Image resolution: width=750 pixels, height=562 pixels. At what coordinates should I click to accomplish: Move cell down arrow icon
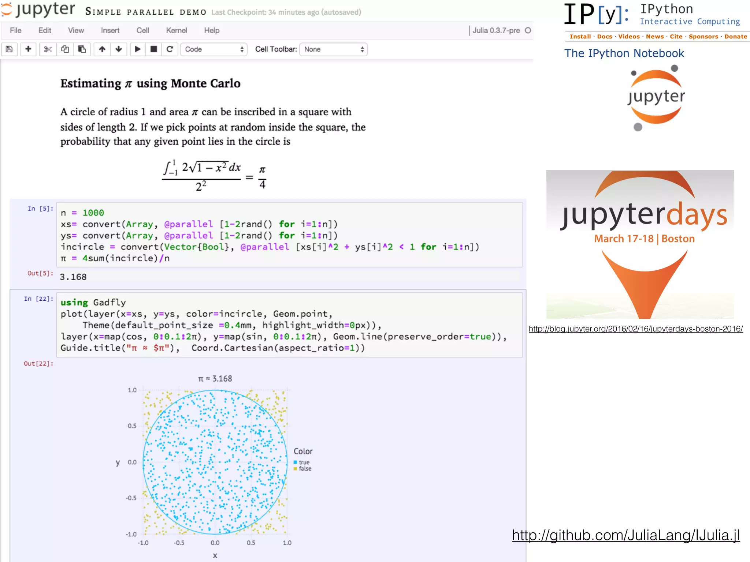(119, 49)
